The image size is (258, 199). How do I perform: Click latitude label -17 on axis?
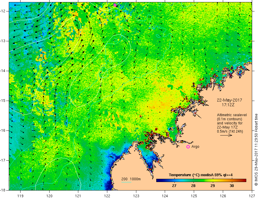[x=3, y=160]
